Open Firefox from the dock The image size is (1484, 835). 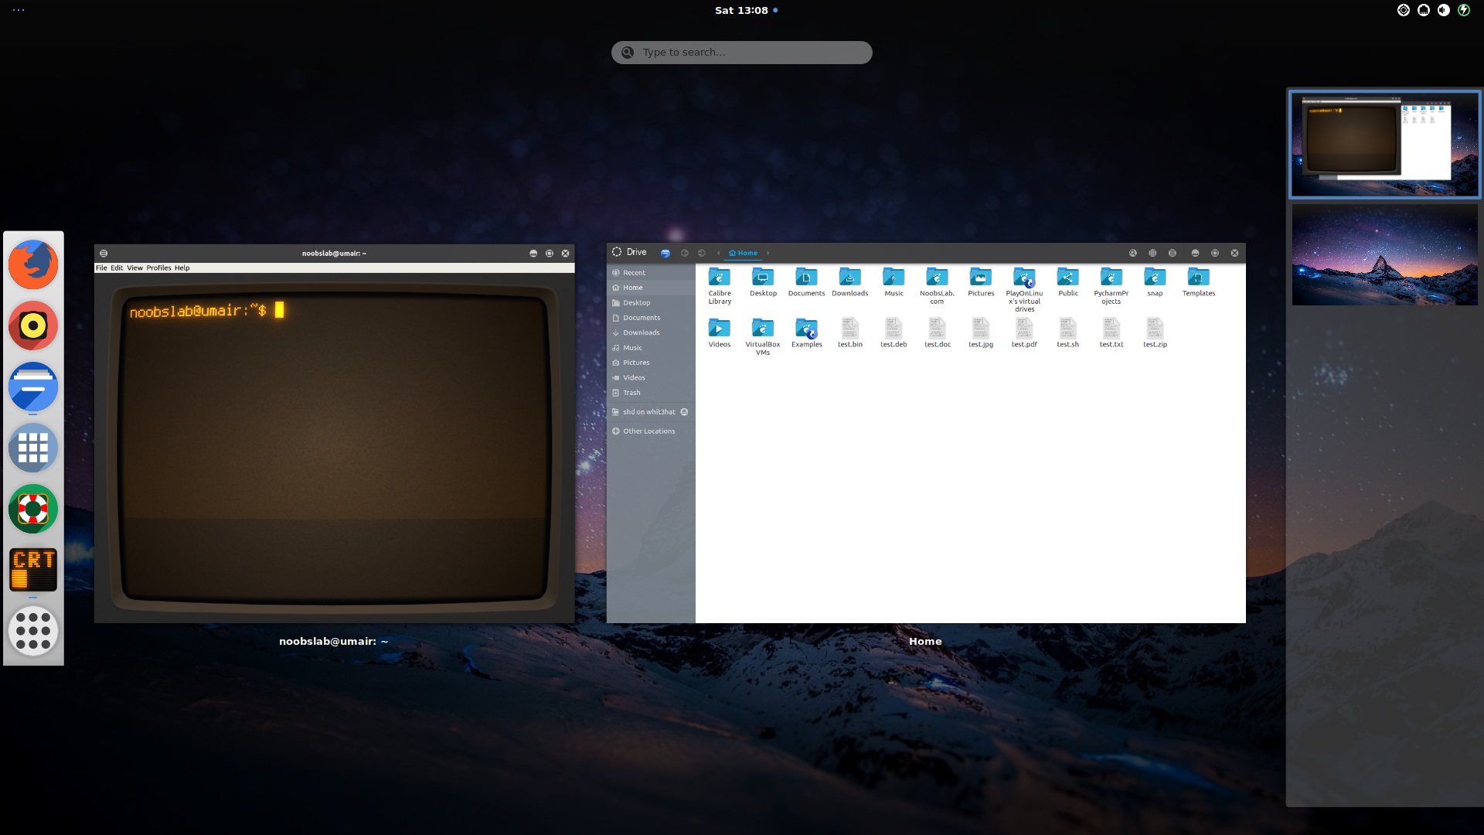pyautogui.click(x=33, y=264)
